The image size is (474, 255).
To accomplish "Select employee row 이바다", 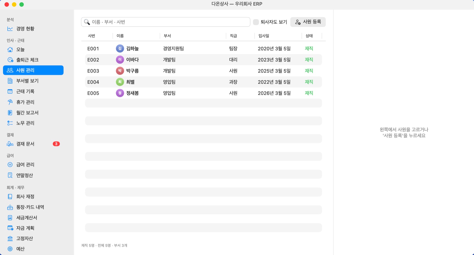I will click(203, 60).
